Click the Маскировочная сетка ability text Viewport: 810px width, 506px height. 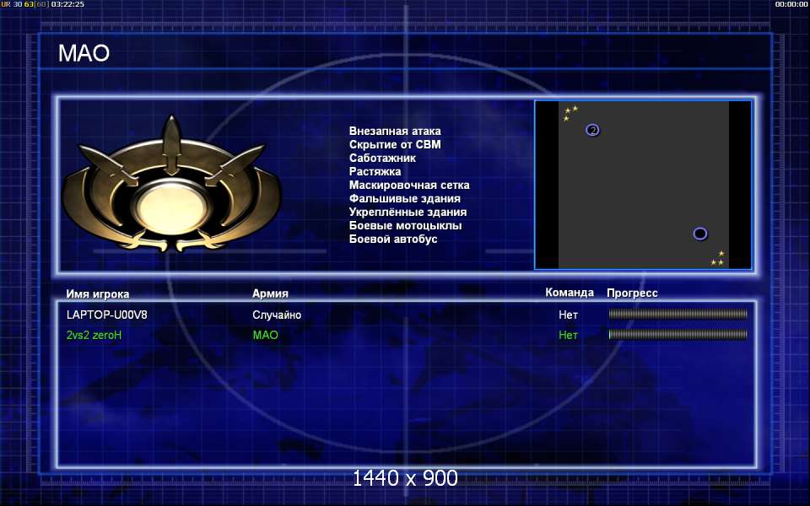pos(409,185)
